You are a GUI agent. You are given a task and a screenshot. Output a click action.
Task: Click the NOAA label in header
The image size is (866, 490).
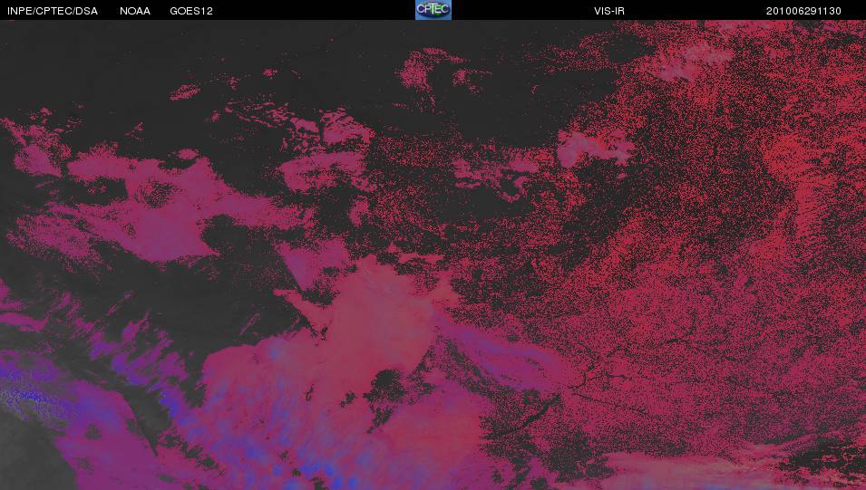(135, 11)
